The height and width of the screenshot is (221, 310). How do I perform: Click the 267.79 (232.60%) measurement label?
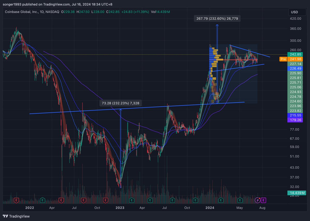point(217,18)
